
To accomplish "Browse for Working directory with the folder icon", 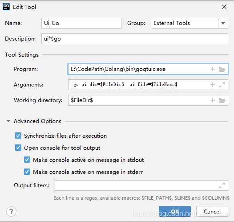I will (x=222, y=100).
